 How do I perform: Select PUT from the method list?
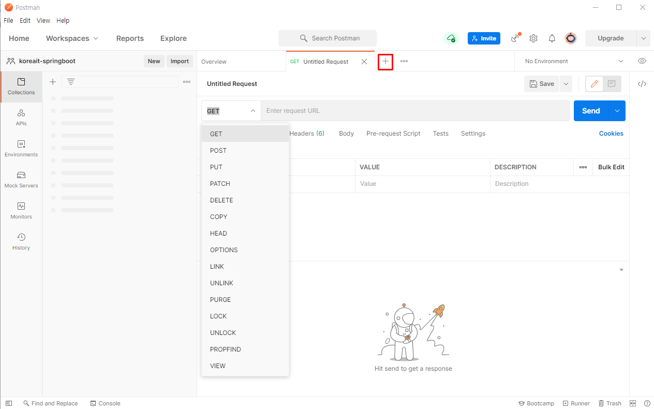pos(245,167)
